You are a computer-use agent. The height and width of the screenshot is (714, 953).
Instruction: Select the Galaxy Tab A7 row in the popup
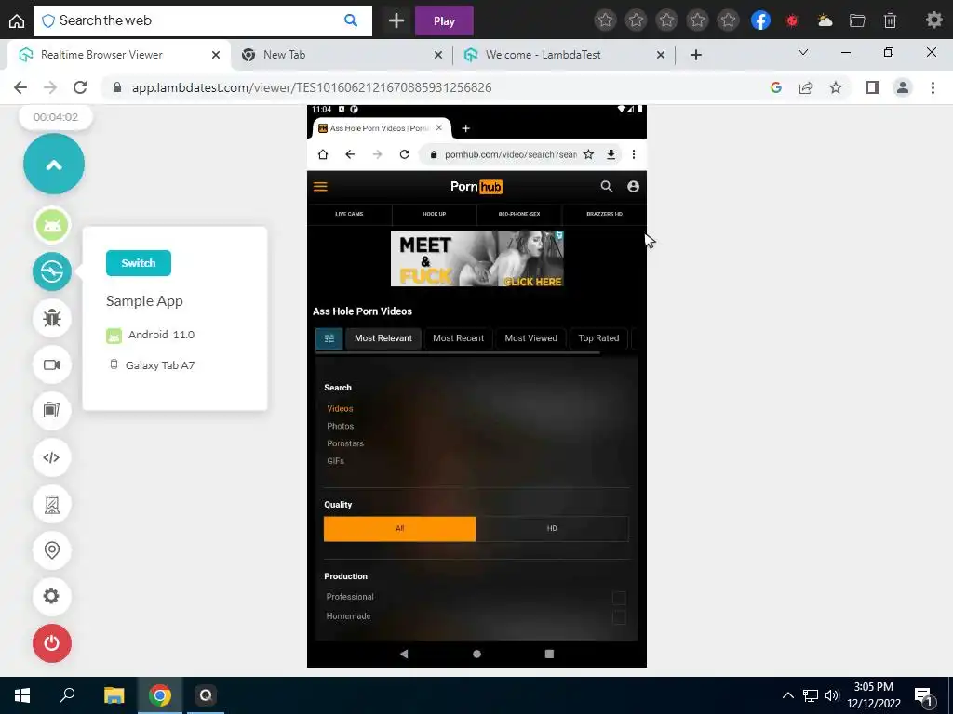click(152, 364)
